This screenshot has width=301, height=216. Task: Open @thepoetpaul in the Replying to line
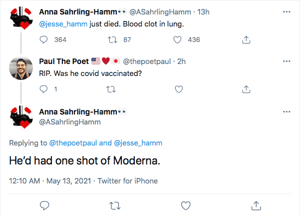(x=73, y=143)
